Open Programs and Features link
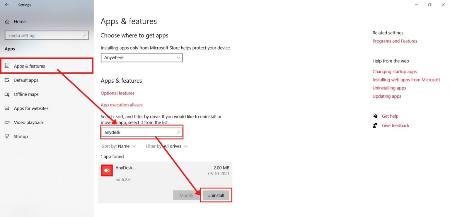This screenshot has height=217, width=450. click(x=395, y=41)
